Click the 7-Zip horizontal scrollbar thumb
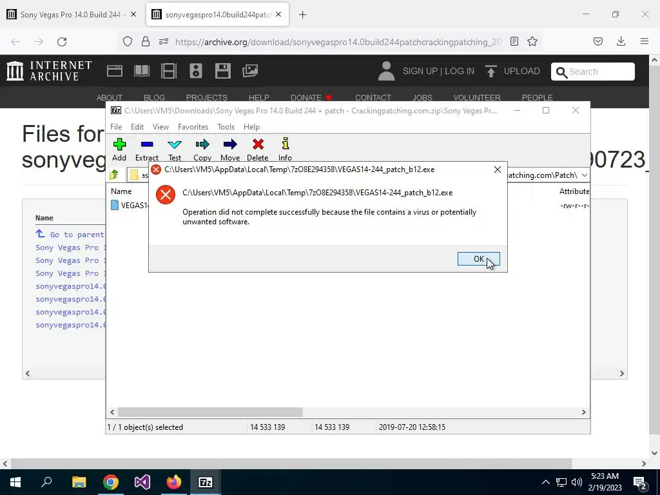660x495 pixels. [210, 412]
